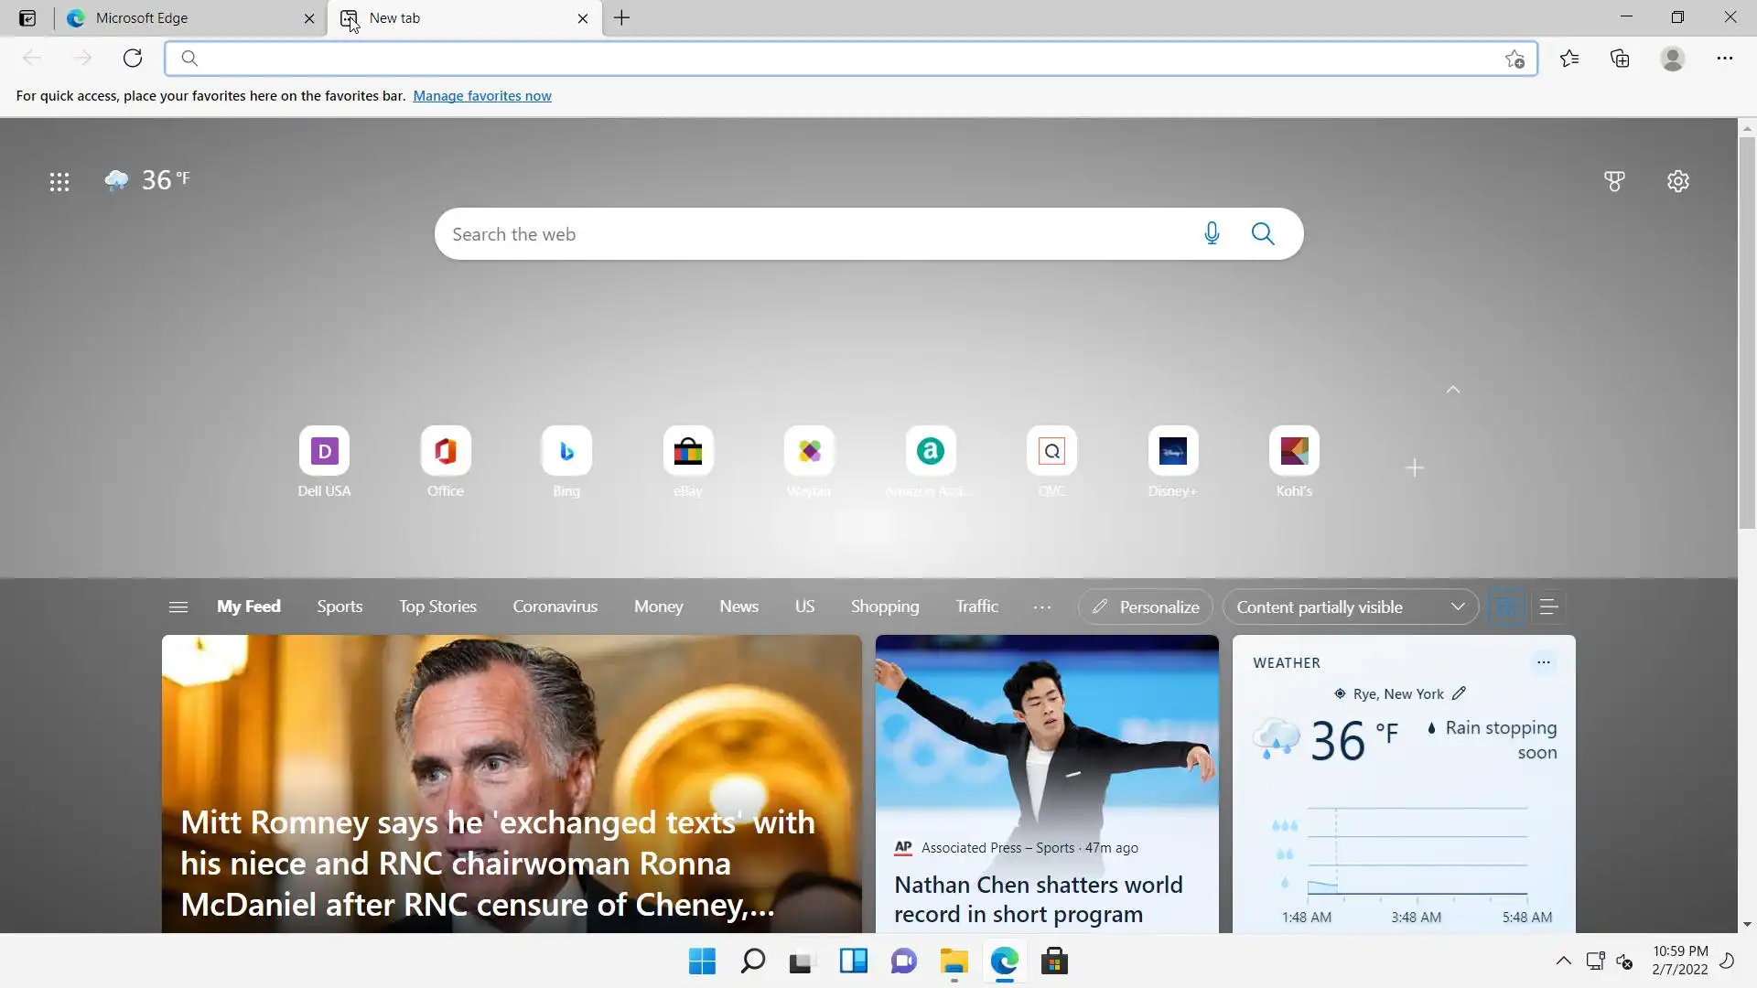This screenshot has height=988, width=1757.
Task: Click the microphone voice search icon
Action: coord(1212,234)
